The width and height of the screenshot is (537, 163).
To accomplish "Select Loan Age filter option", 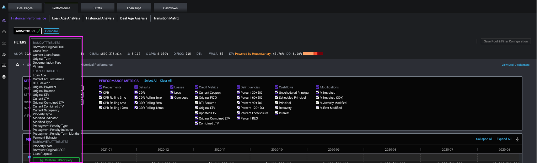I will point(39,75).
